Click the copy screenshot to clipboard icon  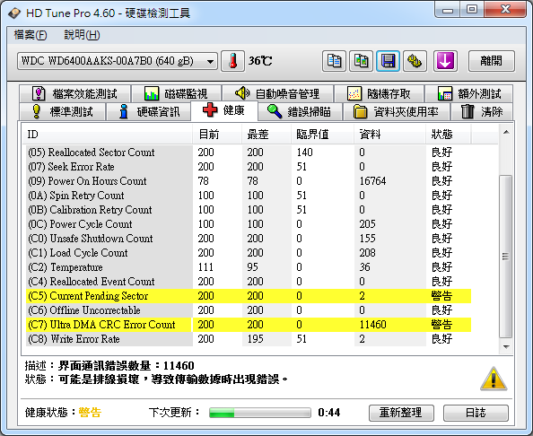click(x=361, y=61)
